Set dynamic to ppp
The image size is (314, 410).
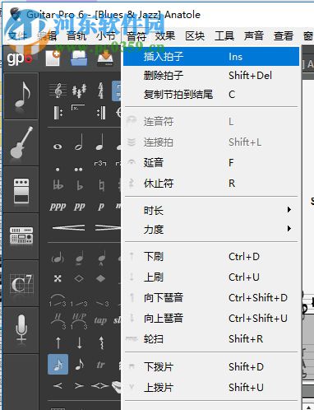pyautogui.click(x=58, y=207)
